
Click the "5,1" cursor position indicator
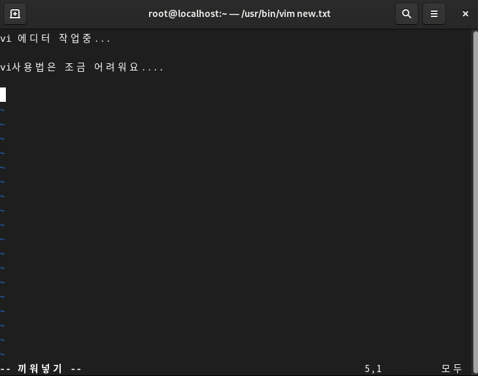373,369
